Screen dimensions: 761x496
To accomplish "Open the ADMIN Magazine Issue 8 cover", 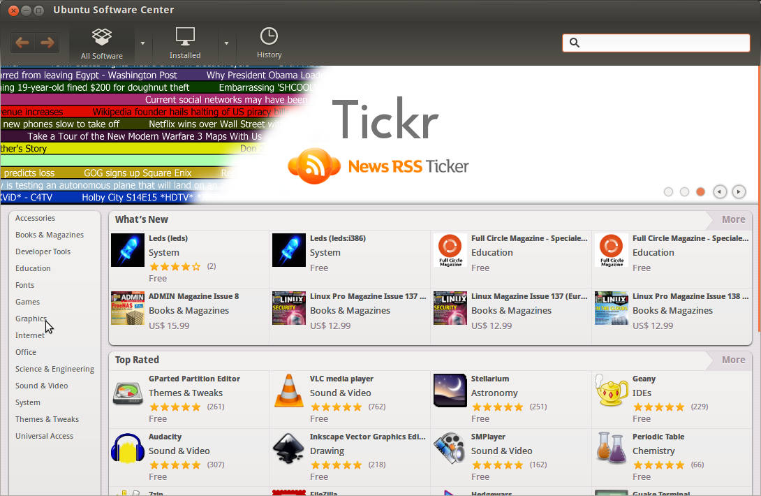I will pyautogui.click(x=128, y=308).
